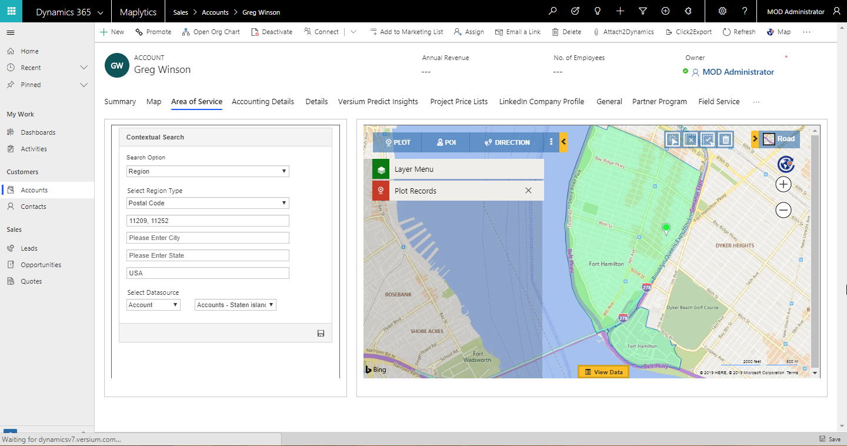This screenshot has height=446, width=847.
Task: Collapse the map toolbar left arrow
Action: coord(563,142)
